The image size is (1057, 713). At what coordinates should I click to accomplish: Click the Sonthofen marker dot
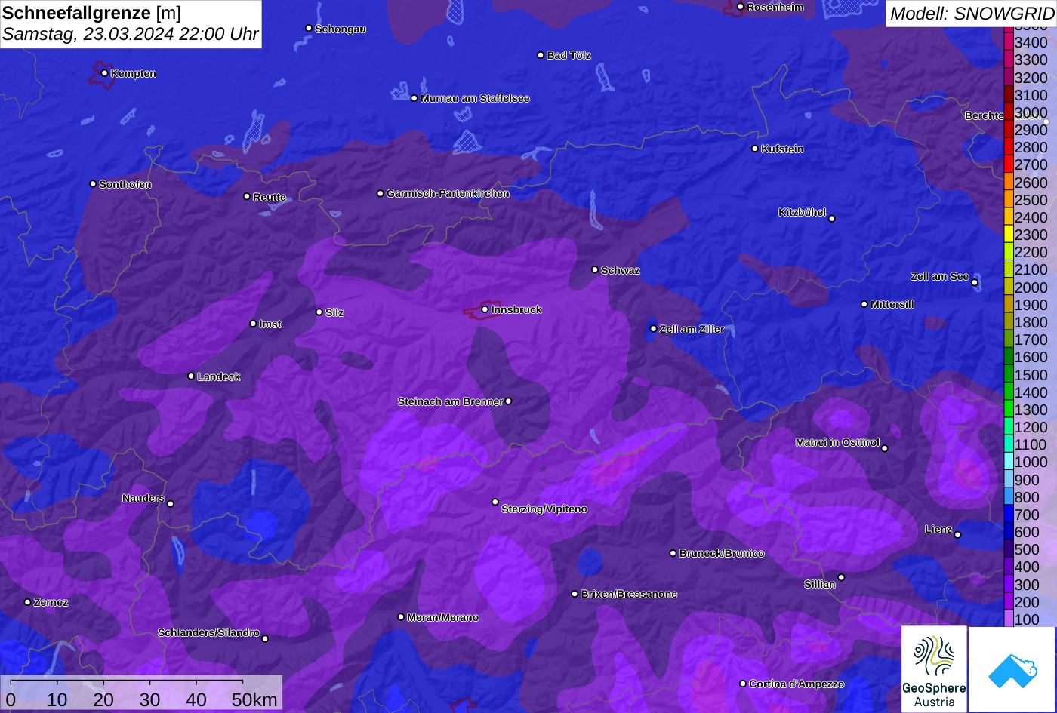pos(93,184)
